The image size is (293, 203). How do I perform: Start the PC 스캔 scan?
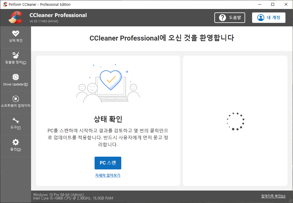pos(108,163)
